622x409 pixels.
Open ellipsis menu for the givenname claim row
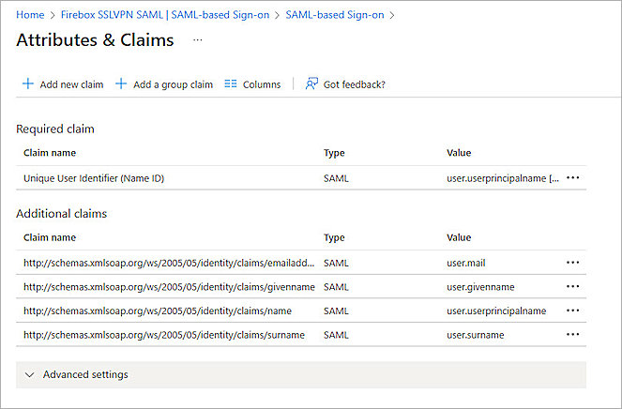point(573,287)
